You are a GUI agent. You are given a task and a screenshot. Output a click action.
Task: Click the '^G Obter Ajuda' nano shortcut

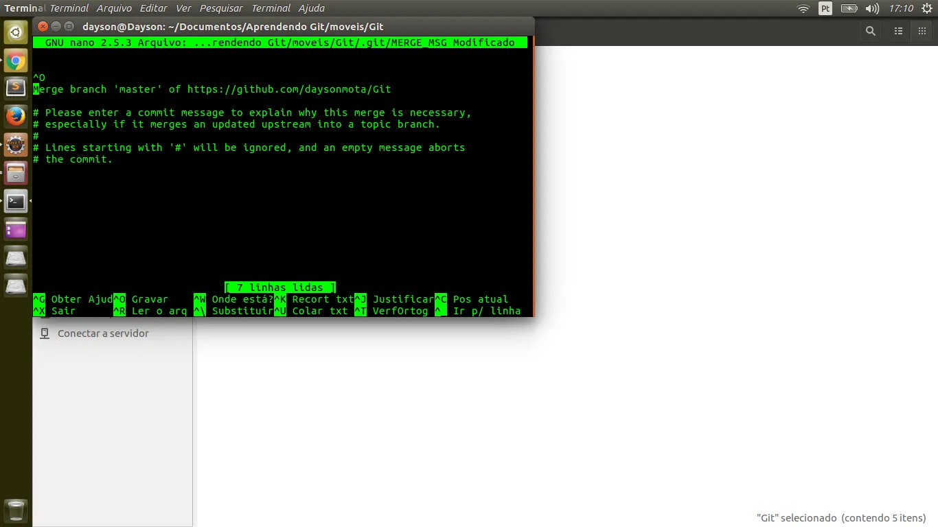73,299
